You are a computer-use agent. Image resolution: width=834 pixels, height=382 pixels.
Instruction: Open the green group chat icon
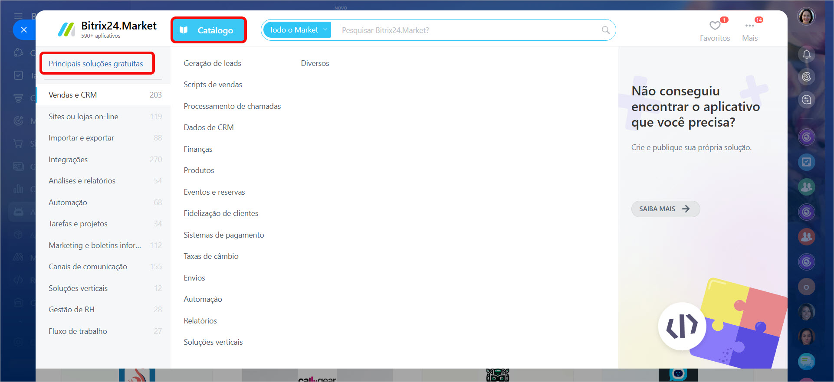(x=806, y=187)
